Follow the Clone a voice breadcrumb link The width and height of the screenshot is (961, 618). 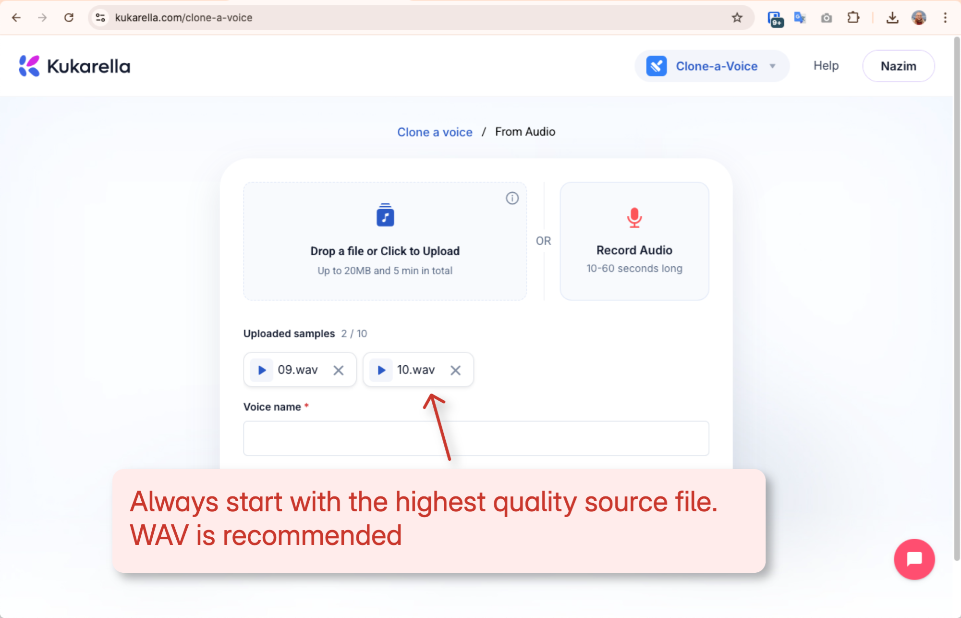435,132
